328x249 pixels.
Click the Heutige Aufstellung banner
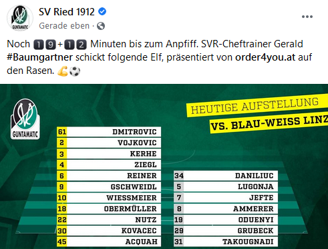coord(255,106)
